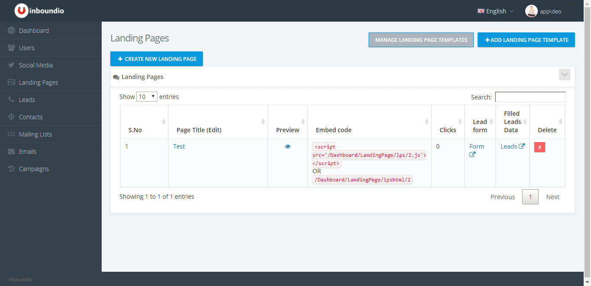Sort by Embed code column arrows
Viewport: 591px width, 286px height.
tap(427, 122)
